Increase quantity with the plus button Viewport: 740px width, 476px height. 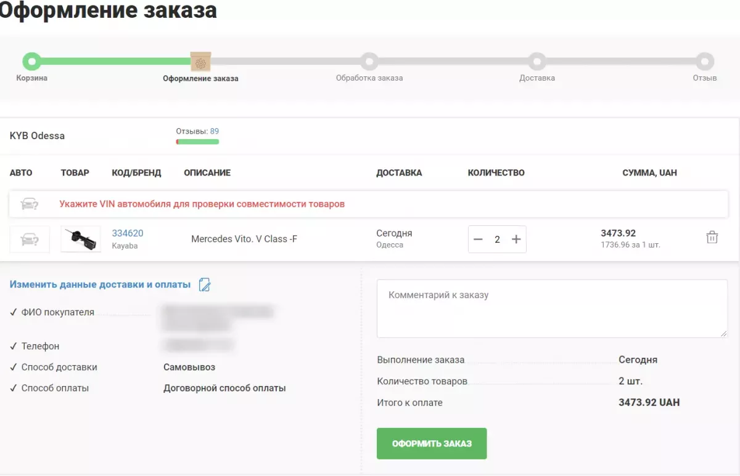pos(516,240)
